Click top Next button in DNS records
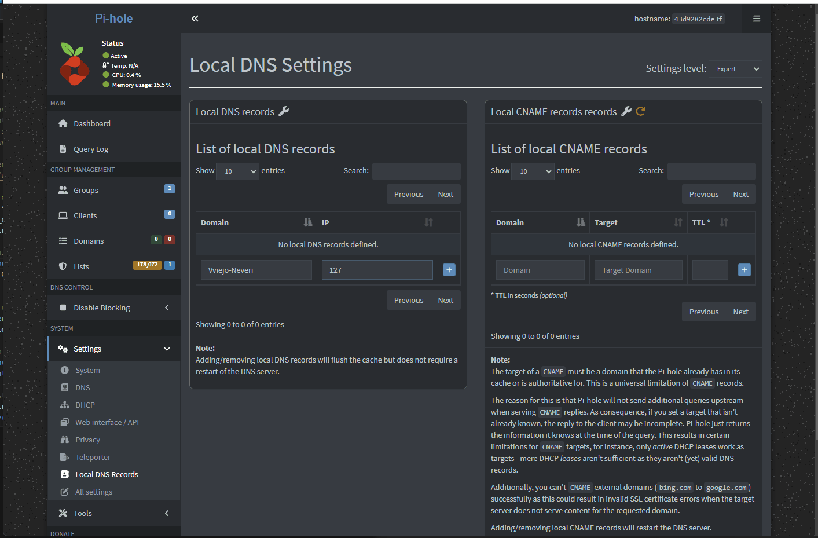 click(446, 194)
